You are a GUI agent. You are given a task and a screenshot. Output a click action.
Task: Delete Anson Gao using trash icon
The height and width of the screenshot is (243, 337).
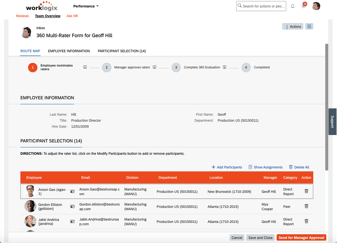[306, 191]
